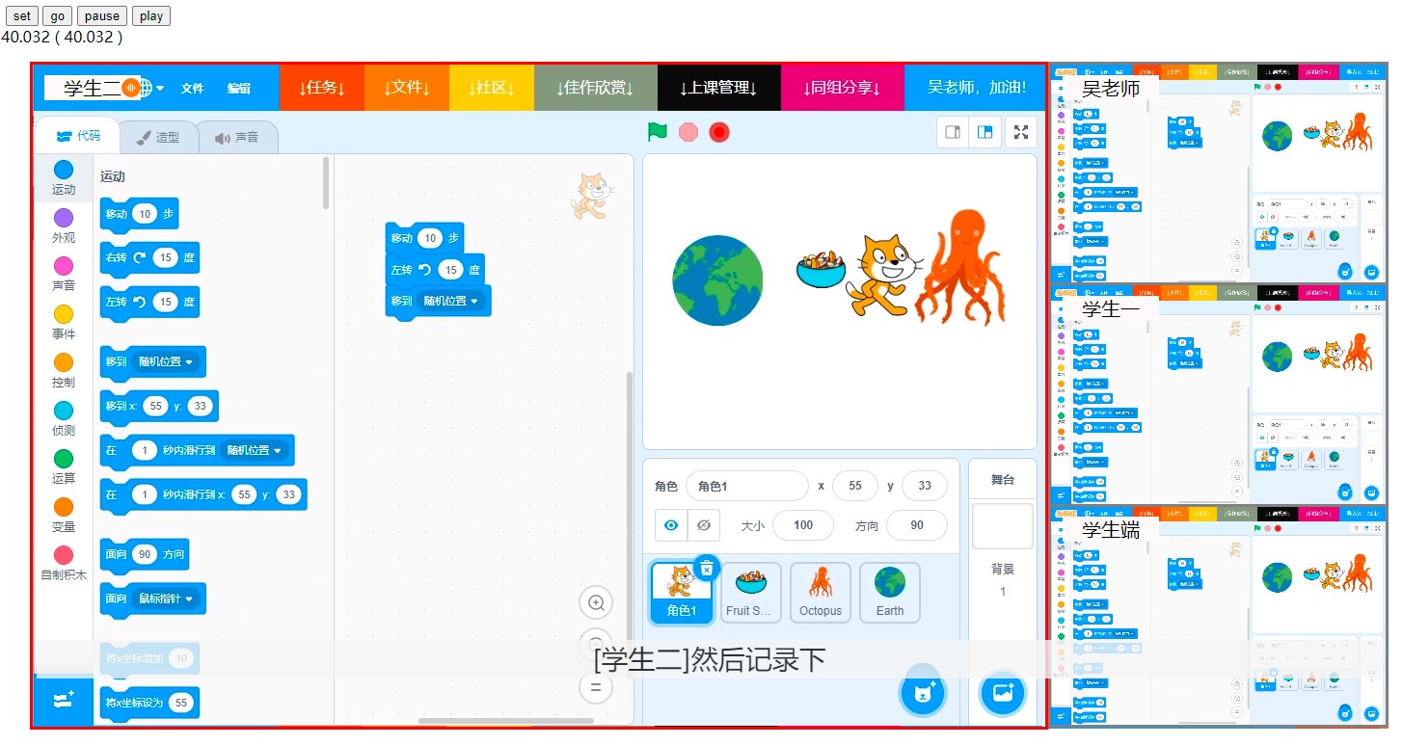Click the go button

[58, 15]
